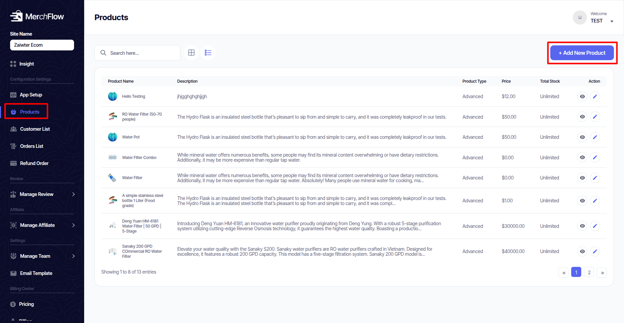The height and width of the screenshot is (323, 624).
Task: Click eye icon for Deng Yuan HM-6181
Action: tap(582, 226)
